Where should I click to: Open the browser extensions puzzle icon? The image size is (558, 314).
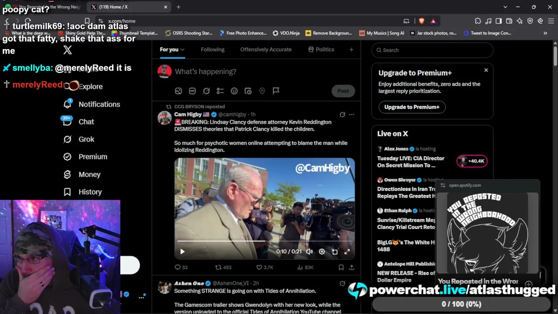[x=478, y=21]
